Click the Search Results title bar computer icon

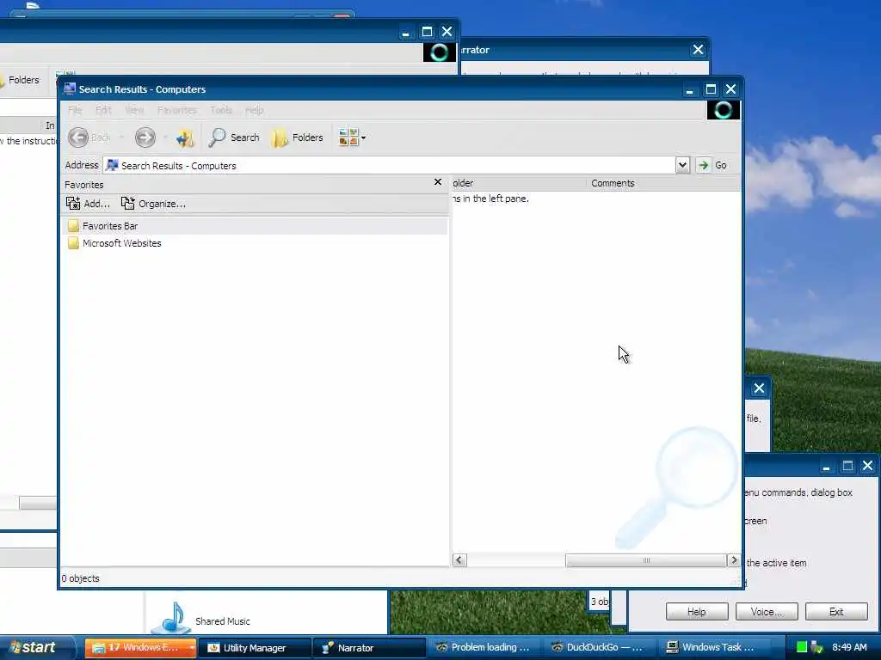(70, 89)
